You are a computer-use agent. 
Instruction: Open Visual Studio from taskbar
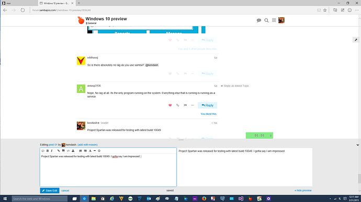pyautogui.click(x=241, y=198)
